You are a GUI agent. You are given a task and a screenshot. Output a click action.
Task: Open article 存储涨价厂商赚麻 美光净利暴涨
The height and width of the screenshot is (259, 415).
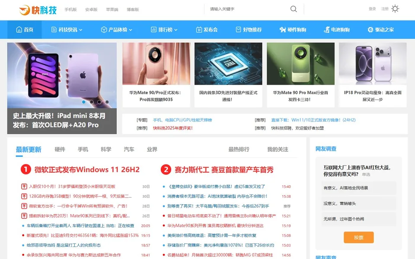[221, 245]
